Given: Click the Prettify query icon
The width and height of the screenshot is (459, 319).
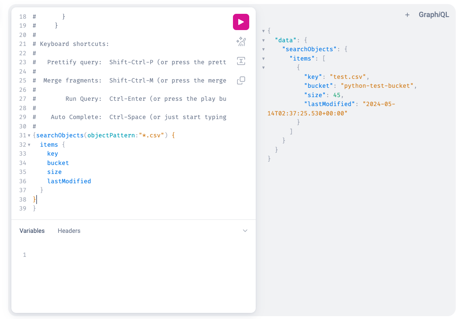Looking at the screenshot, I should 241,41.
